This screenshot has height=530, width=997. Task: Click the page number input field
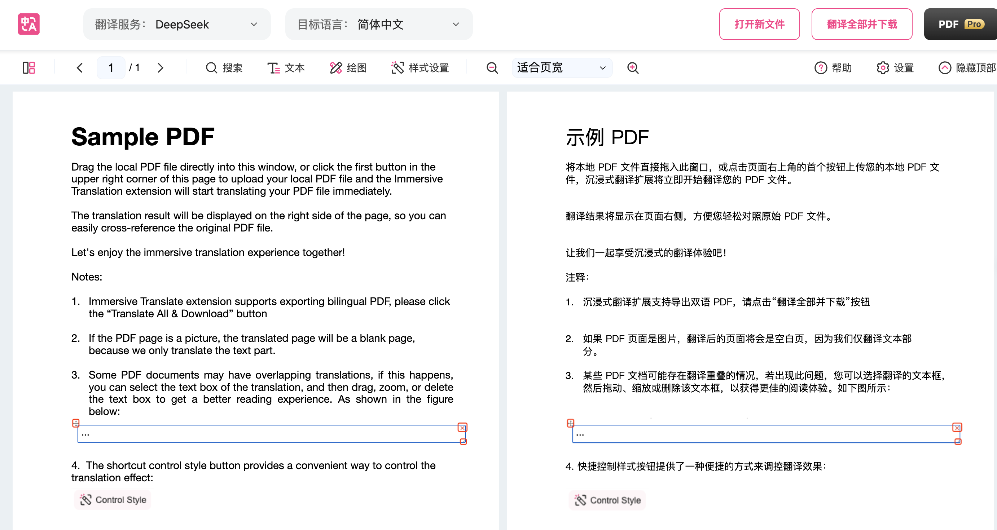pos(111,68)
